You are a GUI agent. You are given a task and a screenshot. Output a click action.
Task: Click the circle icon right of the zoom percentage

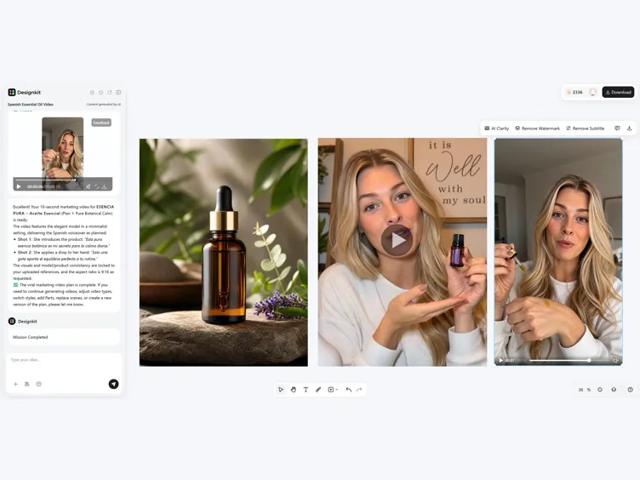(x=600, y=390)
